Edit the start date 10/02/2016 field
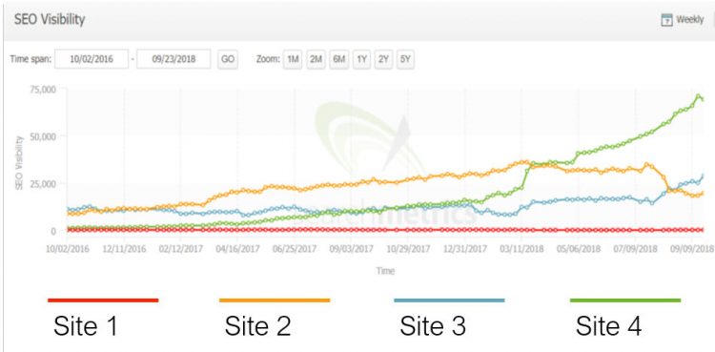 [92, 59]
